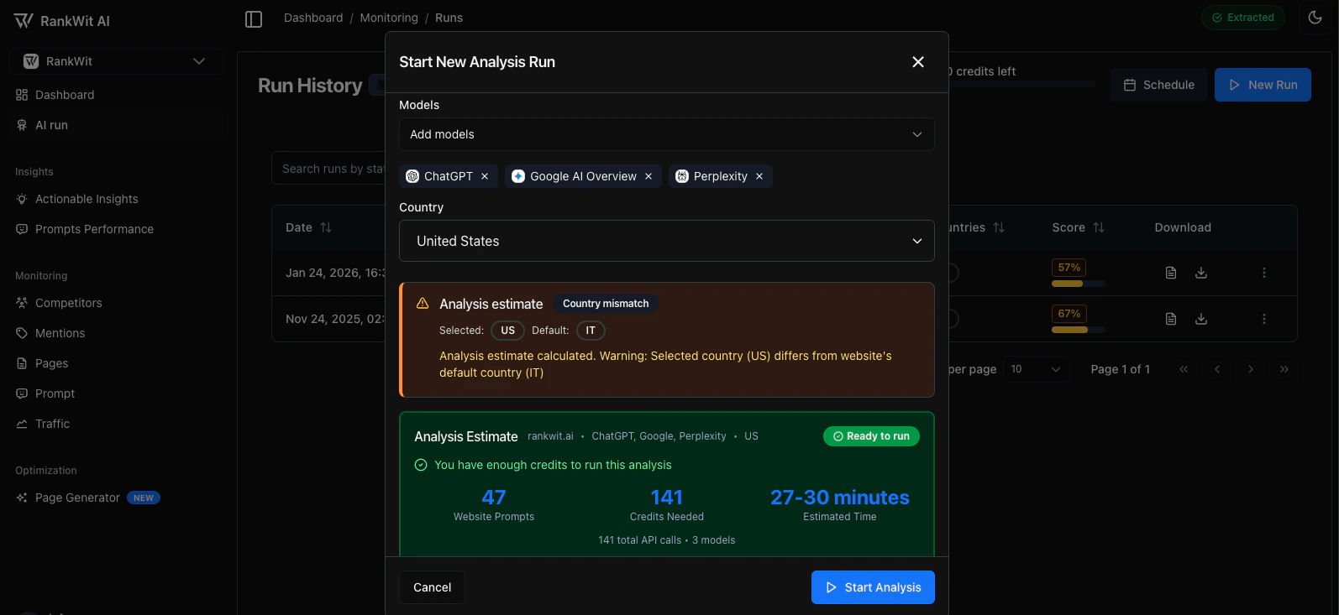Open Pages in sidebar
1339x615 pixels.
115,363
